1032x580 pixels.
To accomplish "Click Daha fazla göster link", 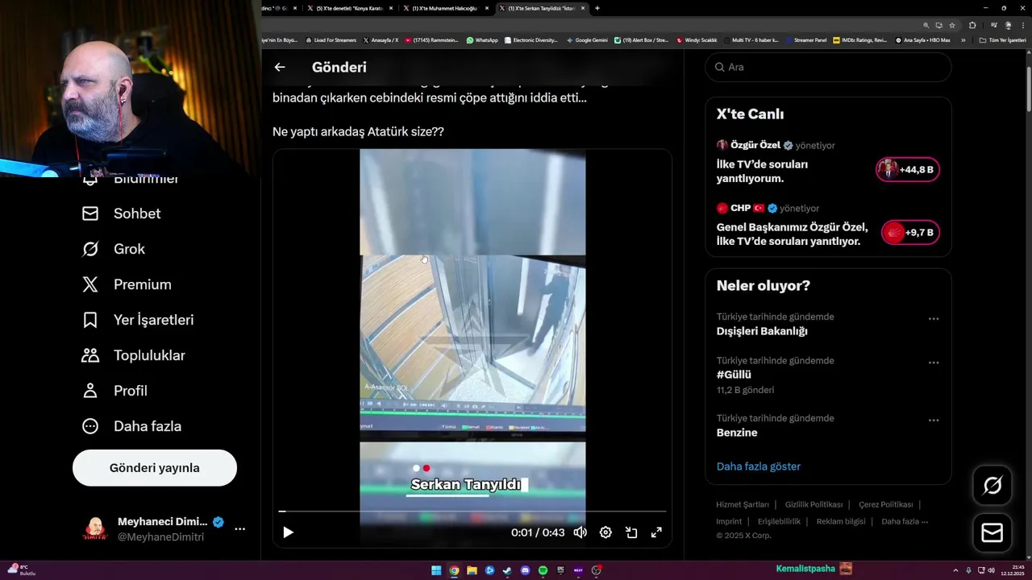I will [759, 466].
